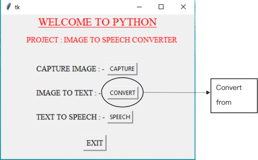The image size is (258, 160).
Task: Click the TEXT TO SPEECH label
Action: click(71, 117)
